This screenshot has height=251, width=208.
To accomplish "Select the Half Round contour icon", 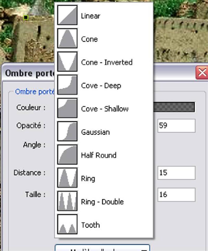I will click(67, 154).
